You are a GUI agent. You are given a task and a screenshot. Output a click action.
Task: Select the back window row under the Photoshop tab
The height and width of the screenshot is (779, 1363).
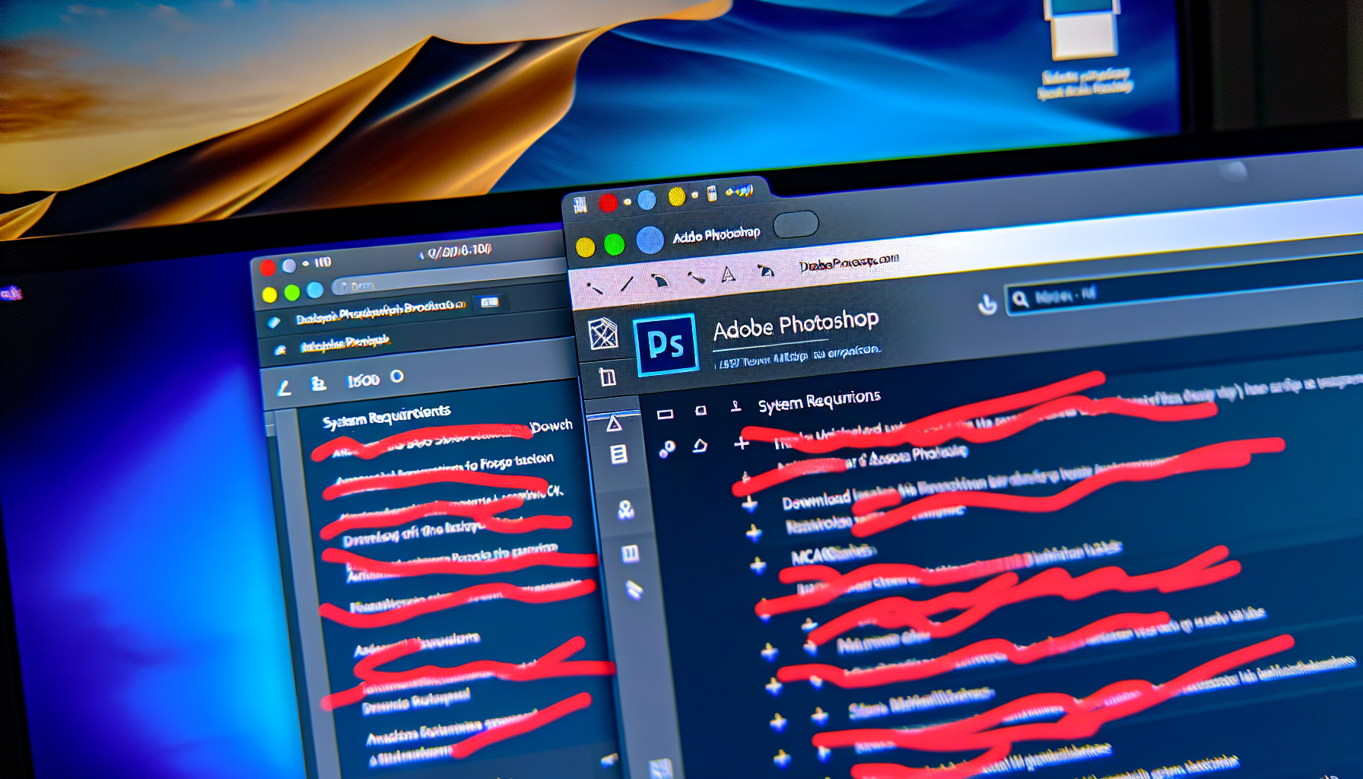(x=346, y=345)
